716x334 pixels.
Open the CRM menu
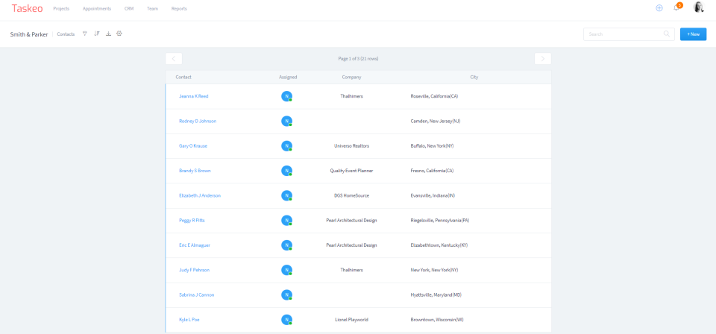tap(129, 9)
